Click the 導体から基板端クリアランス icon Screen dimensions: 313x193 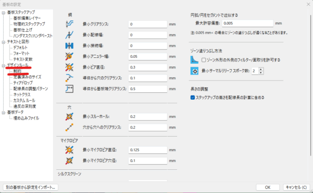[69, 89]
